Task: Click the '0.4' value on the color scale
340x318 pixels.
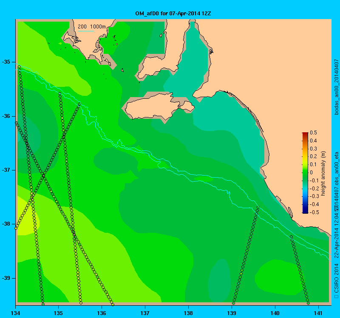Action: point(314,141)
